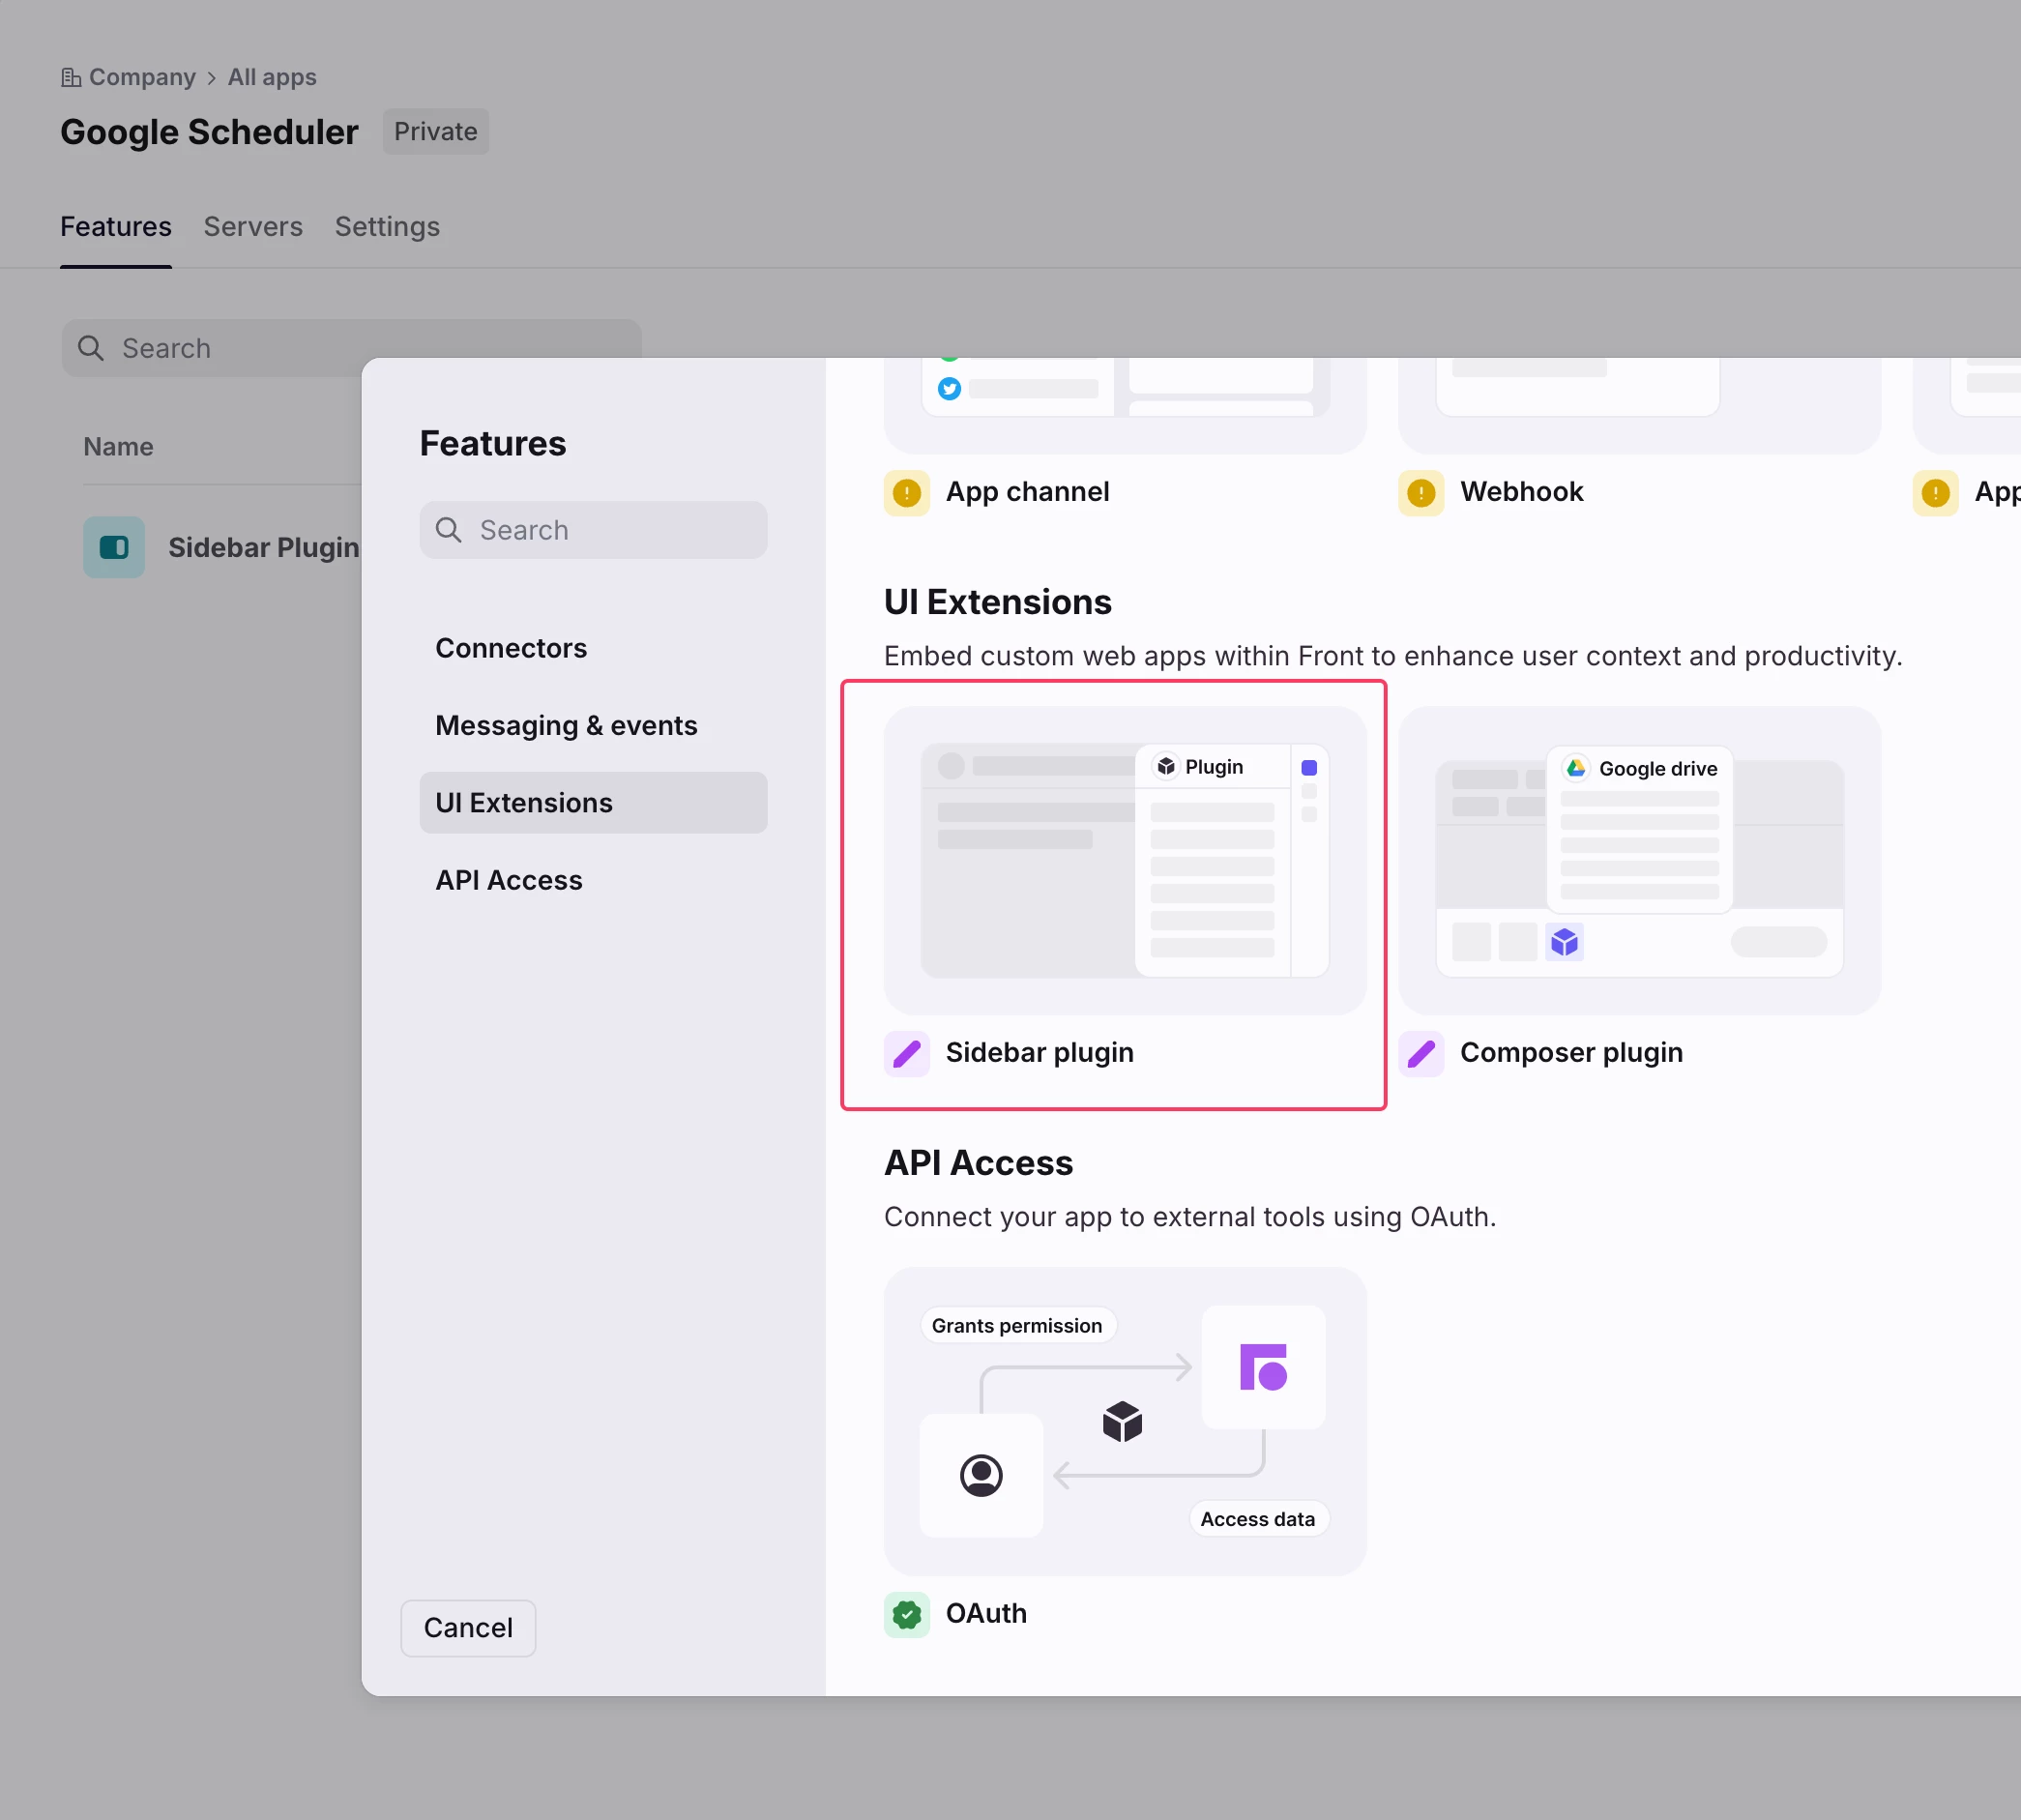
Task: Select Connectors in Features sidebar
Action: click(x=510, y=648)
